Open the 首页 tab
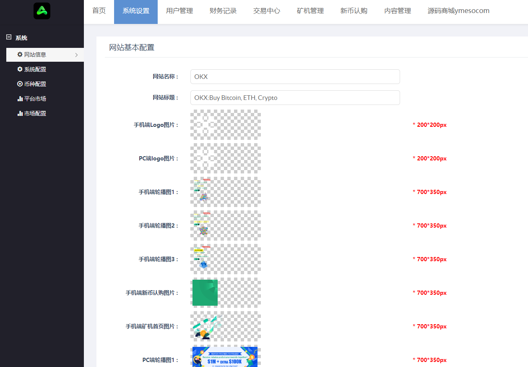 99,11
